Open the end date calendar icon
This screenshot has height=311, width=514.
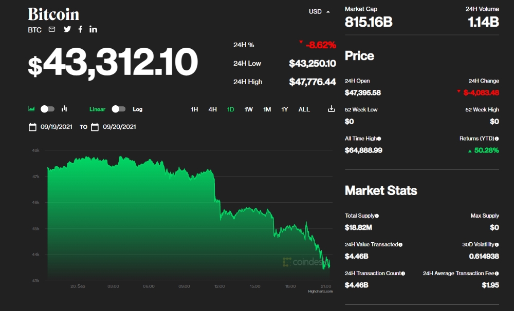(x=95, y=127)
